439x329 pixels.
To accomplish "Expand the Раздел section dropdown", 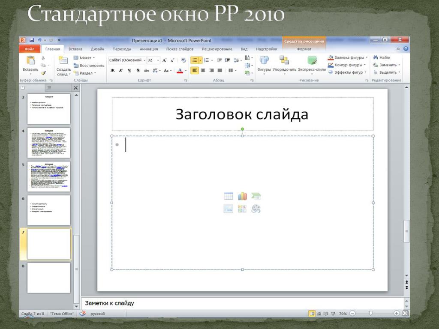I will 95,73.
